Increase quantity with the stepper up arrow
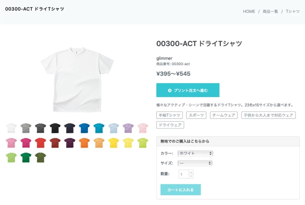The image size is (305, 205). click(191, 172)
